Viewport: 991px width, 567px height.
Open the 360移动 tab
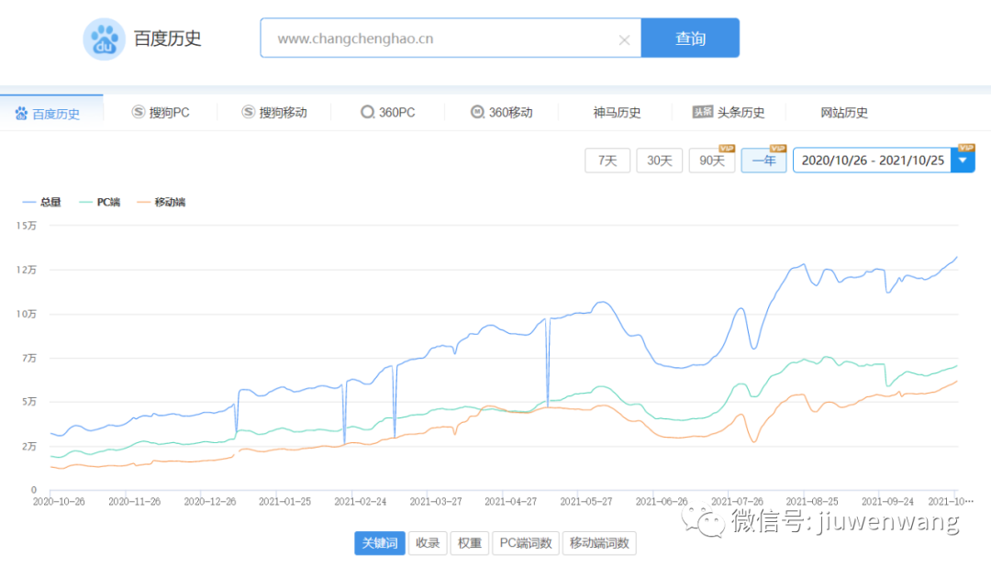point(502,113)
